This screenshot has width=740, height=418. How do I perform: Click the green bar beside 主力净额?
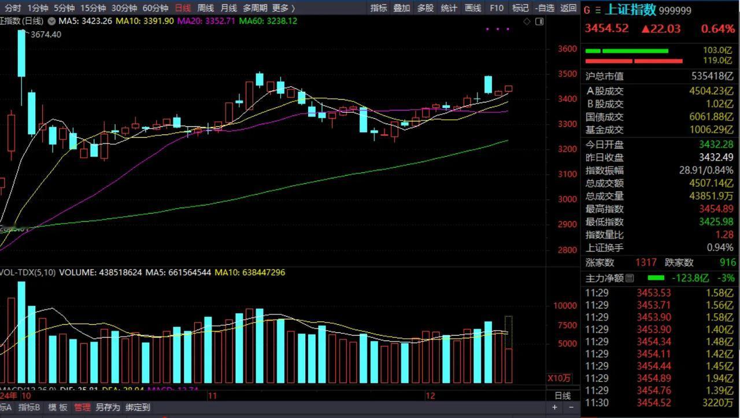(x=656, y=278)
